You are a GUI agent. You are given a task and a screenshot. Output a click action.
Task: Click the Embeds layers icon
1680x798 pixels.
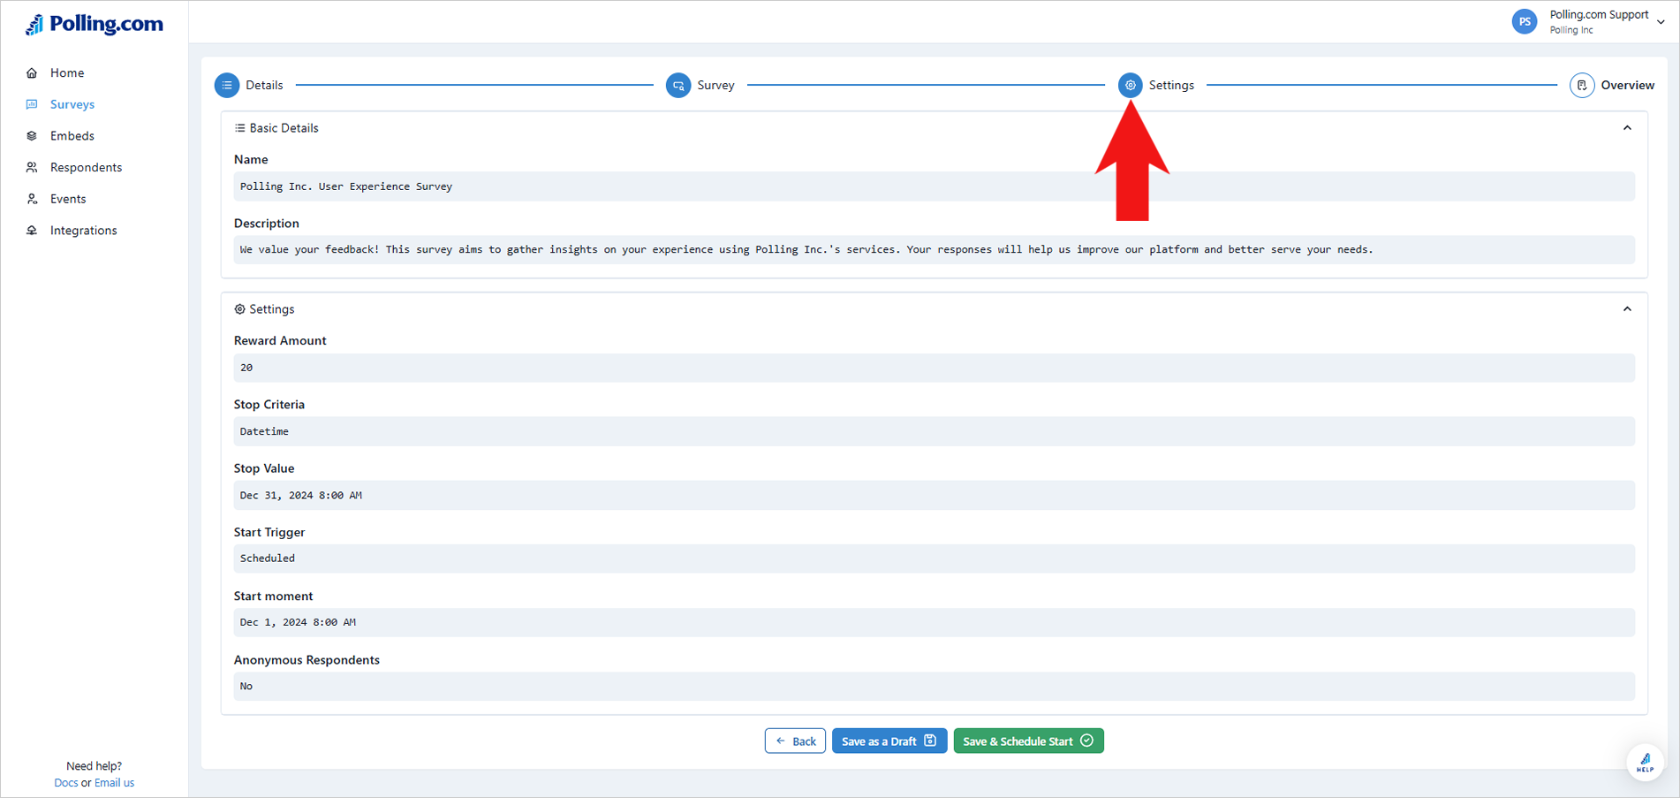(x=32, y=136)
